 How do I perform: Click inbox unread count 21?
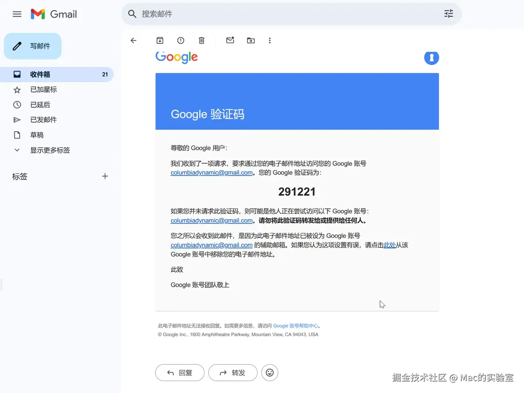(105, 75)
